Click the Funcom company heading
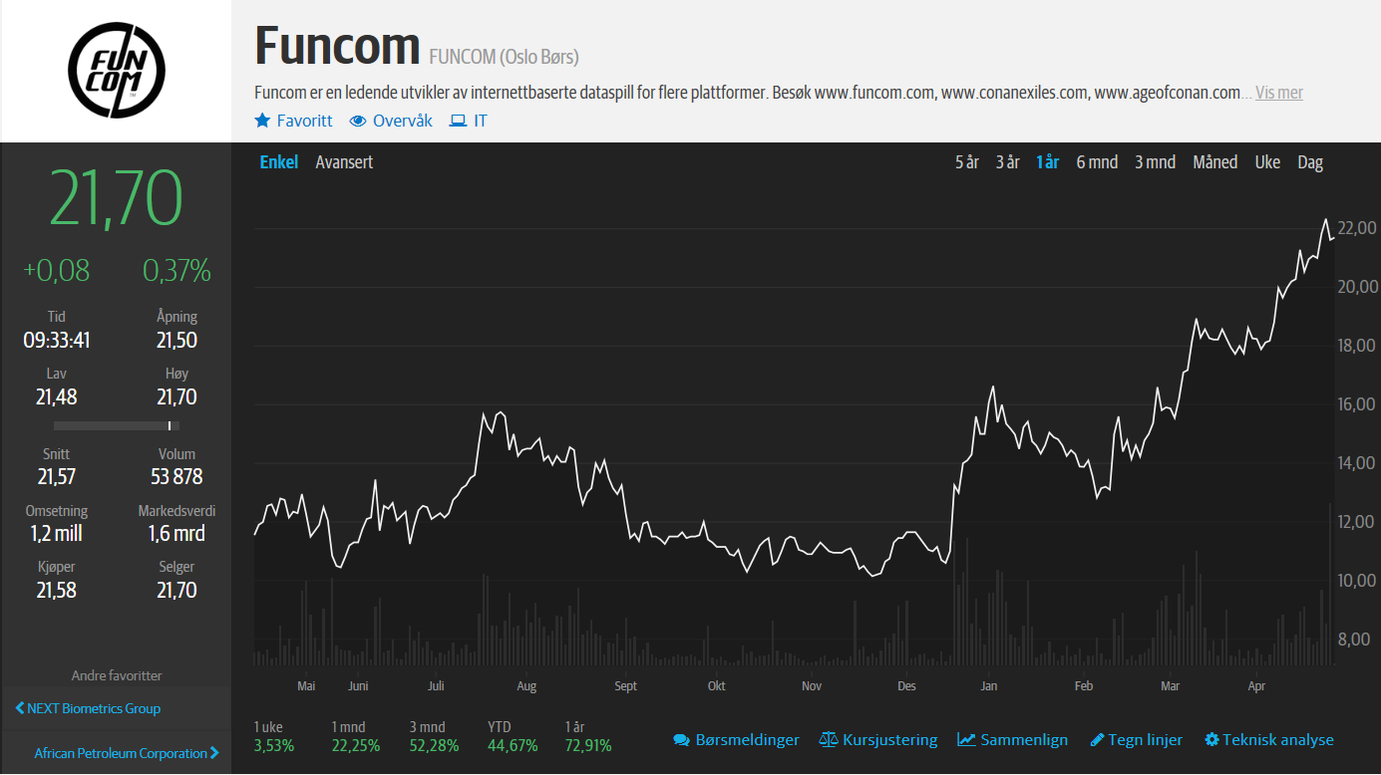The height and width of the screenshot is (775, 1381). 337,46
